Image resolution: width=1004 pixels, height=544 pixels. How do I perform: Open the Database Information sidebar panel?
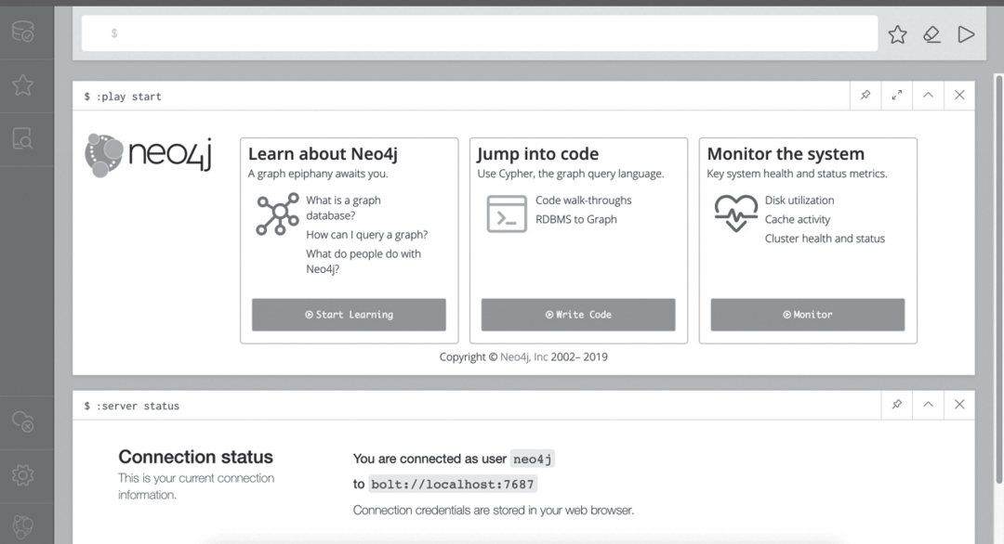[23, 32]
